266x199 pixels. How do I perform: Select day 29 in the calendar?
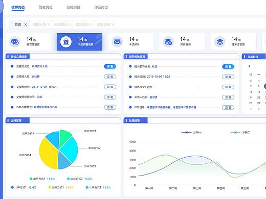pos(259,103)
